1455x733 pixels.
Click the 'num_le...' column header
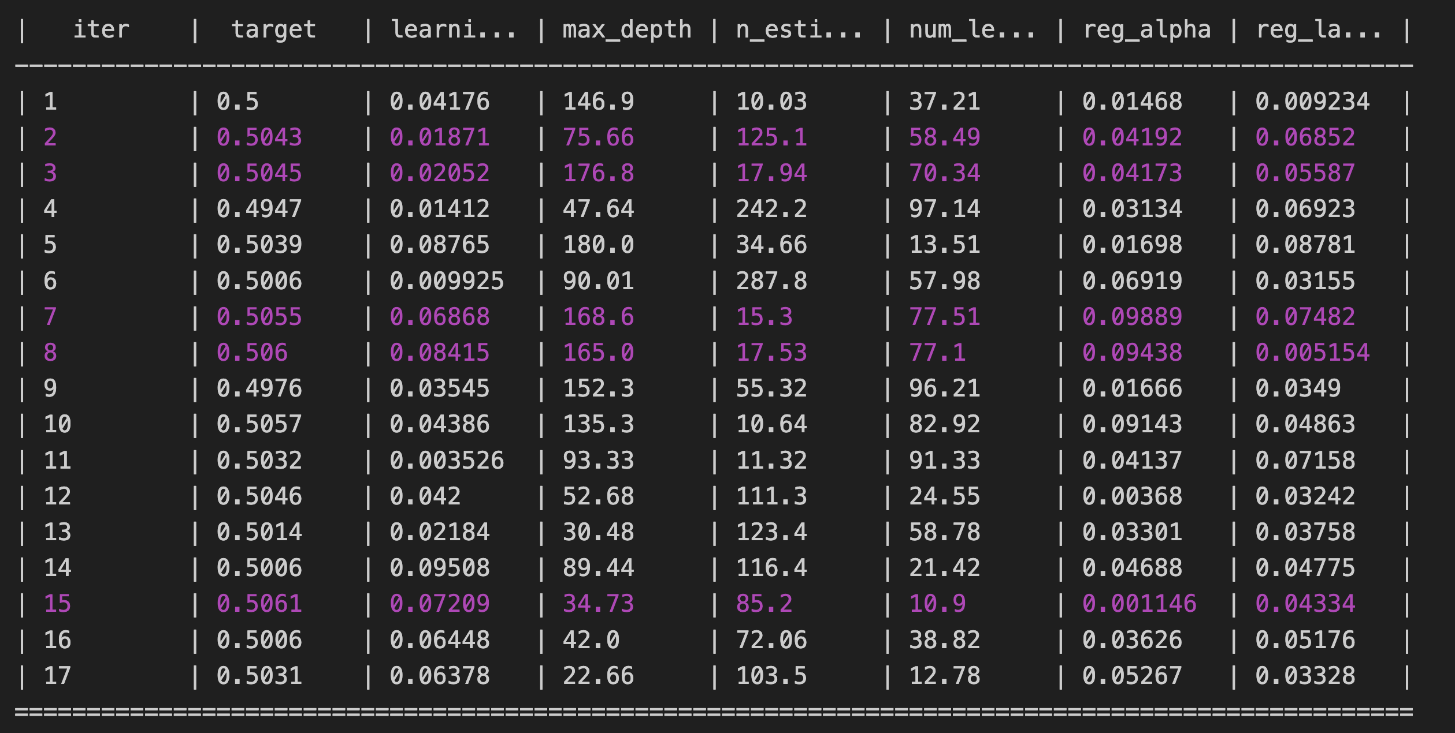(x=973, y=29)
